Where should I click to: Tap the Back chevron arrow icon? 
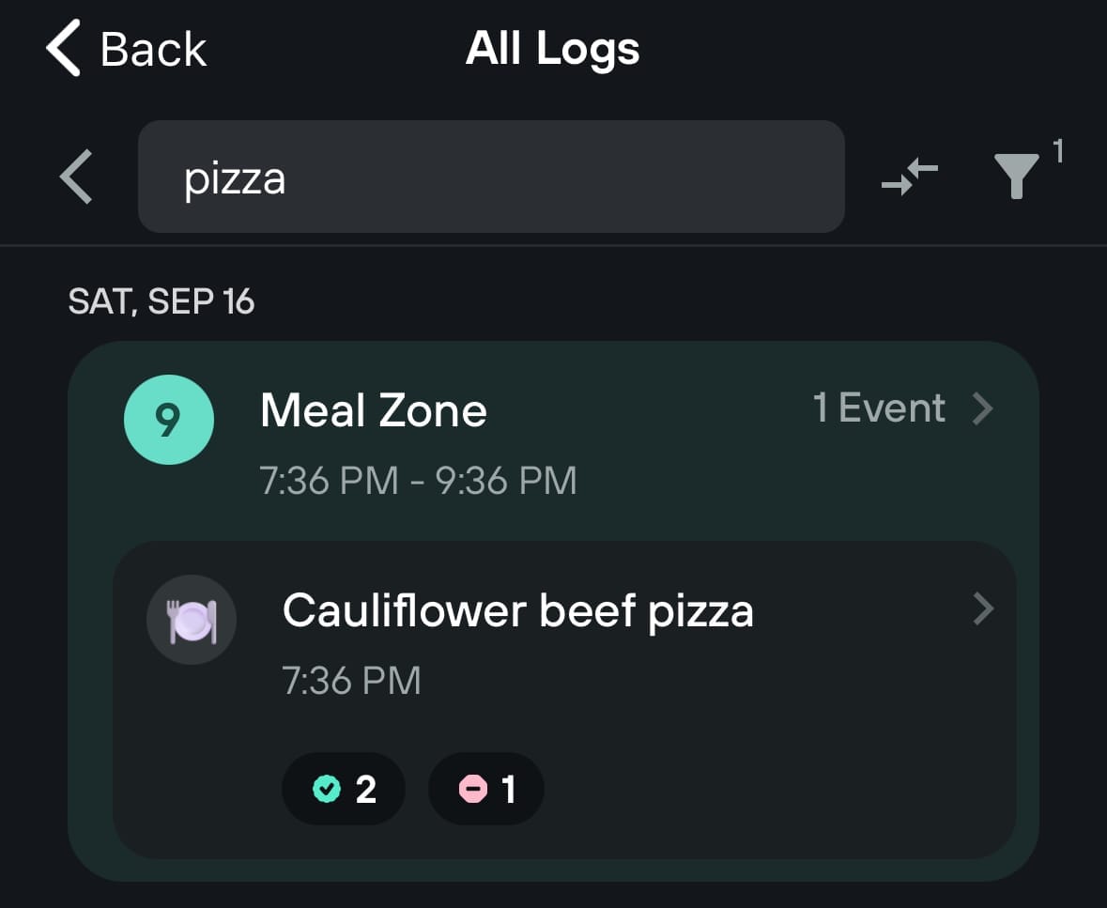click(x=63, y=49)
